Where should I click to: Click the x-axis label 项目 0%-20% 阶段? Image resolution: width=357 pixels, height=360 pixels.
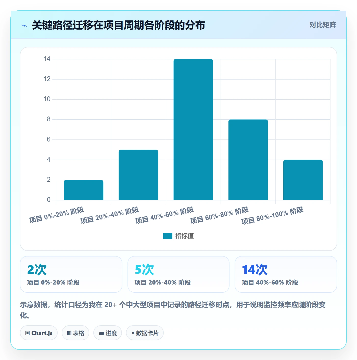56,215
